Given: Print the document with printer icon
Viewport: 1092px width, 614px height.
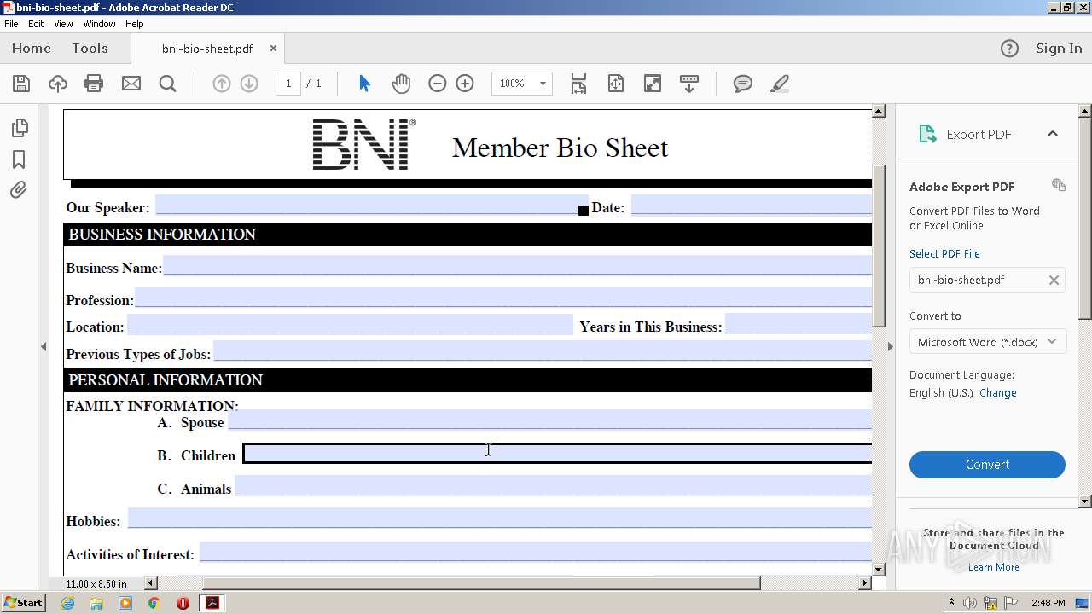Looking at the screenshot, I should click(x=94, y=84).
